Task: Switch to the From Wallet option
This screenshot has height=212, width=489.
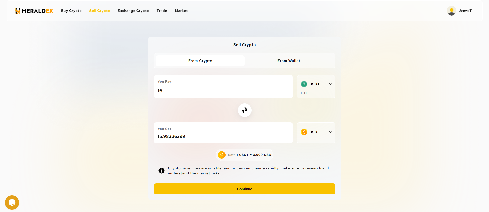Action: click(289, 61)
